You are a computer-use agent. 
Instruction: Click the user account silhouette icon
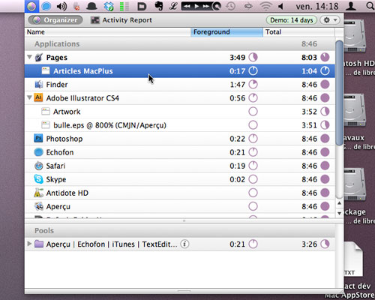pyautogui.click(x=351, y=6)
